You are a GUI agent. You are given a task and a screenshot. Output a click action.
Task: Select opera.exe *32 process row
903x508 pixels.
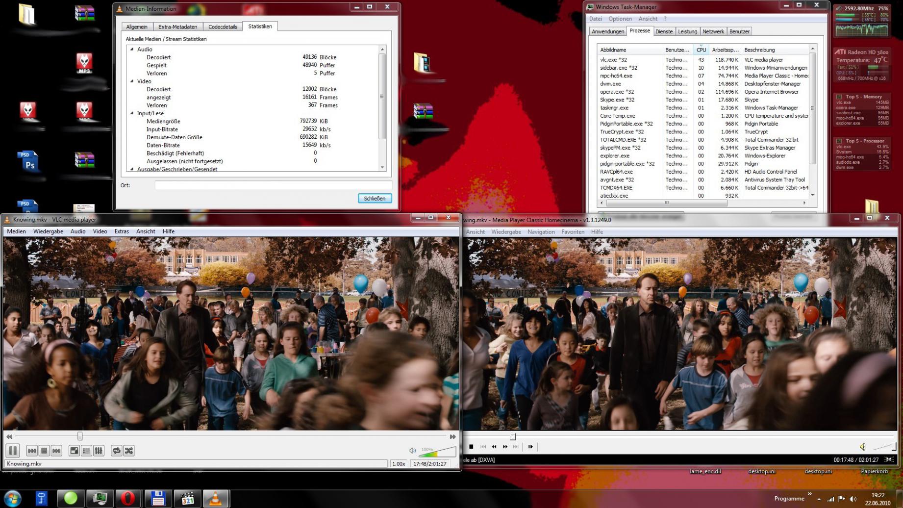click(x=702, y=92)
